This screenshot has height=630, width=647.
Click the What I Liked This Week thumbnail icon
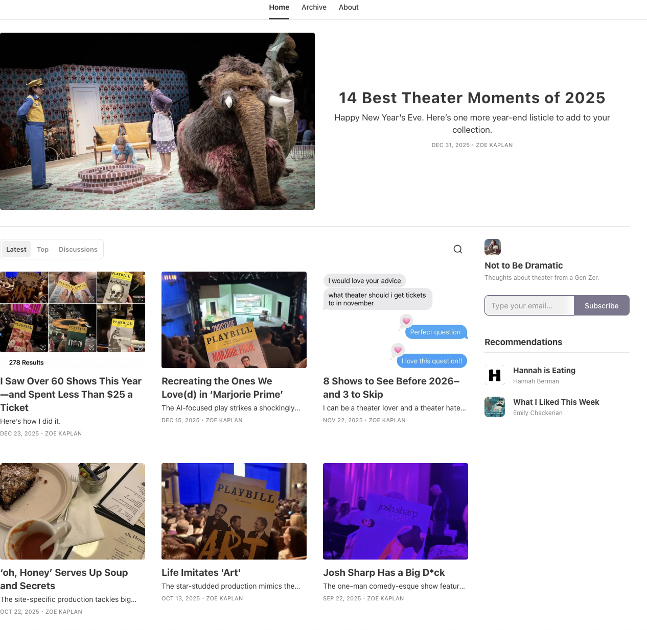pyautogui.click(x=494, y=407)
